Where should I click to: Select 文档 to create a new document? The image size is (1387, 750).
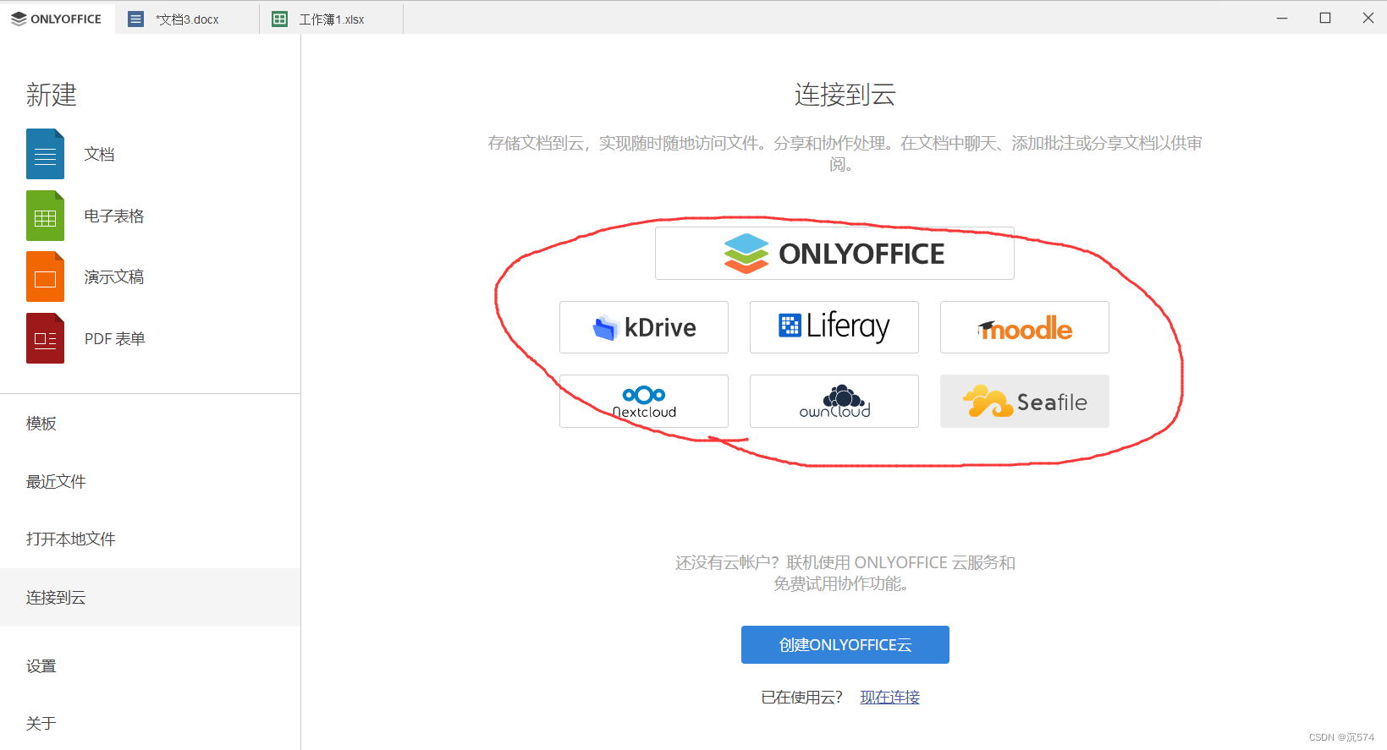[99, 154]
